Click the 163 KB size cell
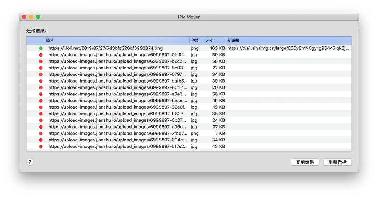The image size is (378, 198). tap(217, 48)
